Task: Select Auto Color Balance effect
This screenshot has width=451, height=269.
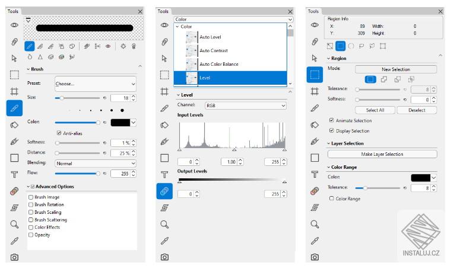Action: click(x=230, y=64)
